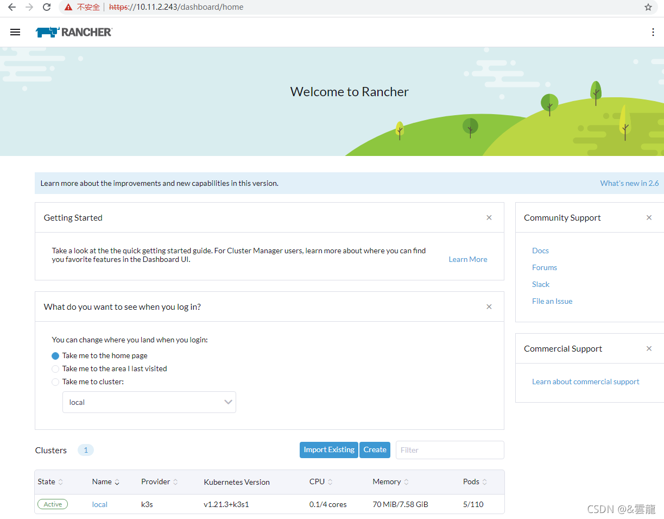Viewport: 664px width, 519px height.
Task: Click the Clusters section heading
Action: tap(51, 450)
